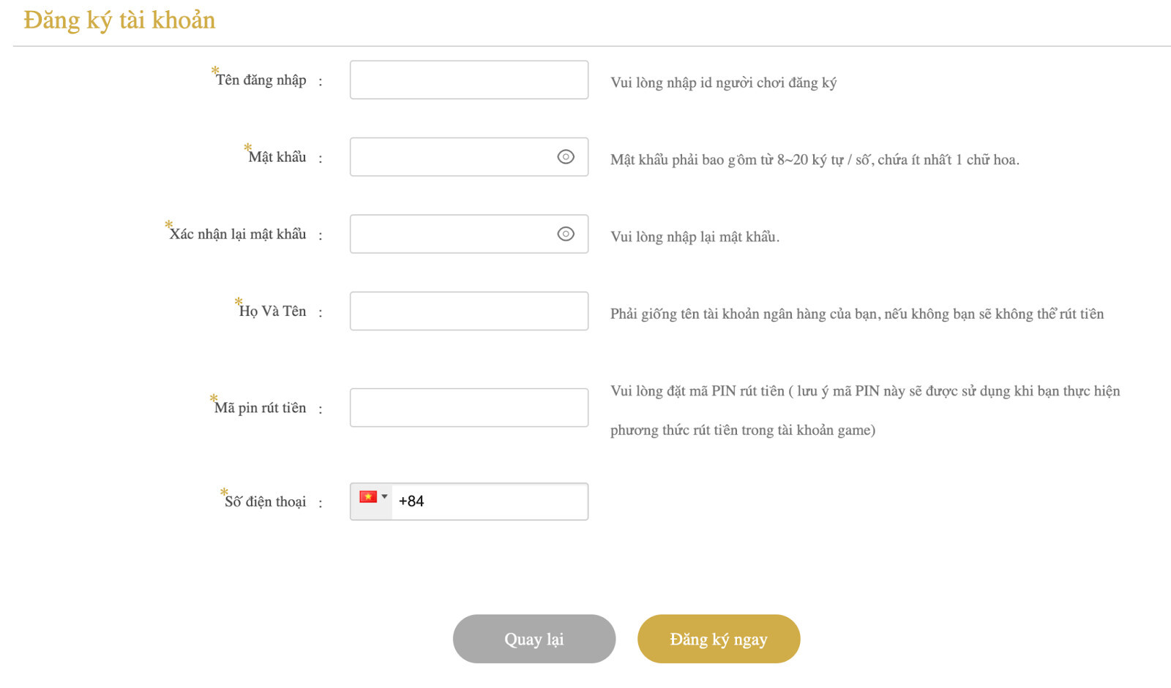This screenshot has width=1171, height=688.
Task: Click the Vietnam flag icon
Action: (x=368, y=497)
